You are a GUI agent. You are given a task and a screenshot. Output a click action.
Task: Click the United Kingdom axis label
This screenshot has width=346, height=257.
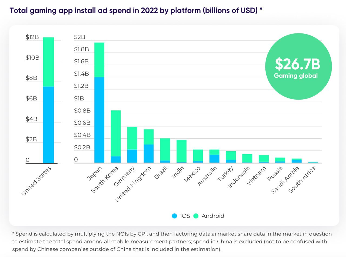pyautogui.click(x=133, y=184)
